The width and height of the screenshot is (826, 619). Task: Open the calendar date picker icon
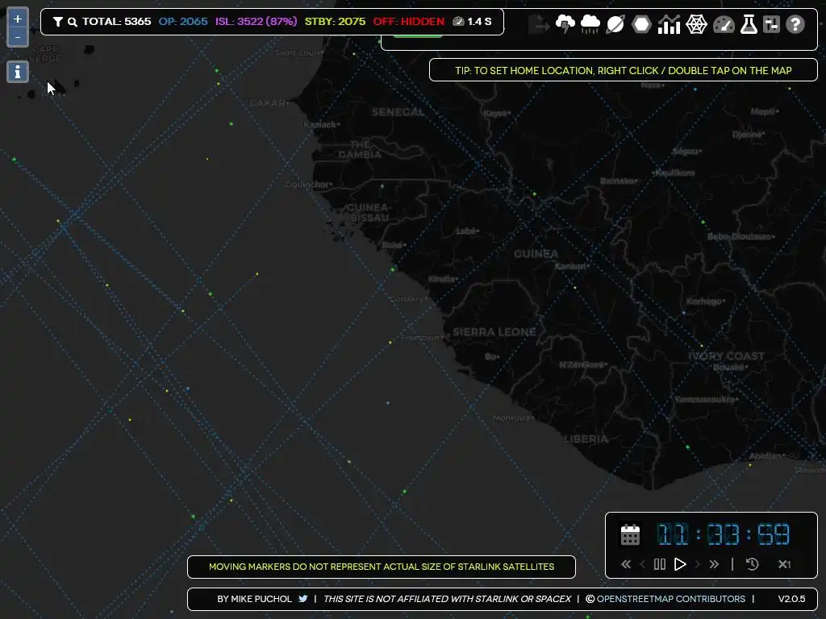[x=630, y=535]
